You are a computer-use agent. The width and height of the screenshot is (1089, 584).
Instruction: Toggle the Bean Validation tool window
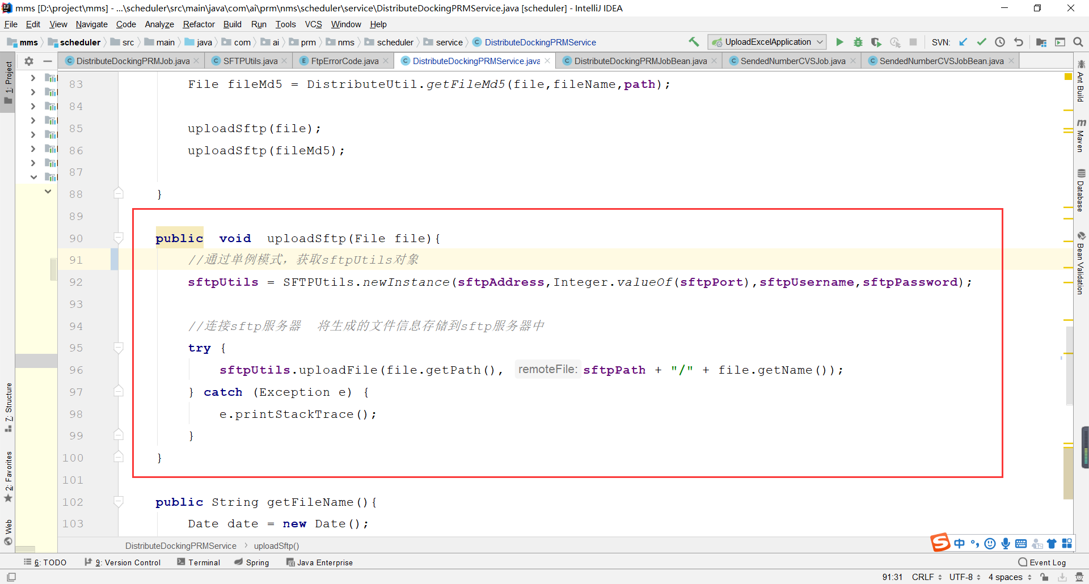(1081, 263)
